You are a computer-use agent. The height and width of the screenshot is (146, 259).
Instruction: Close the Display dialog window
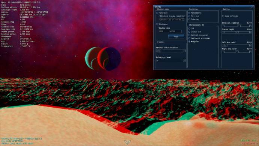point(252,7)
